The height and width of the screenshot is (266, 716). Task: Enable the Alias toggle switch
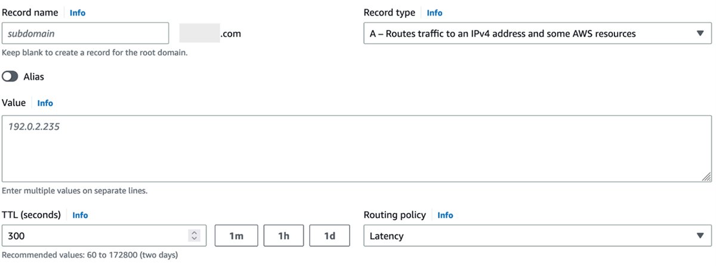click(10, 77)
